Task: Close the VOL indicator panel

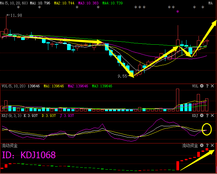Action: point(212,86)
